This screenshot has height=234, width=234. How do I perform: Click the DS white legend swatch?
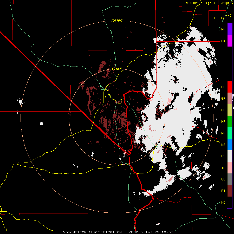tap(230, 156)
